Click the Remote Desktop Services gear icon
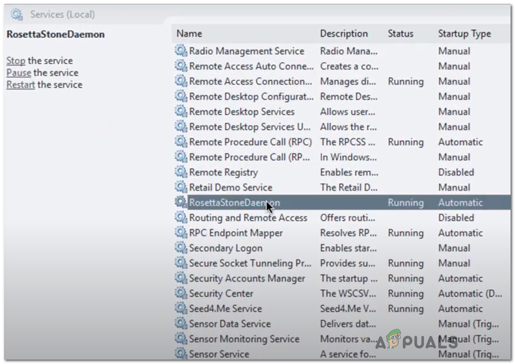 coord(181,111)
